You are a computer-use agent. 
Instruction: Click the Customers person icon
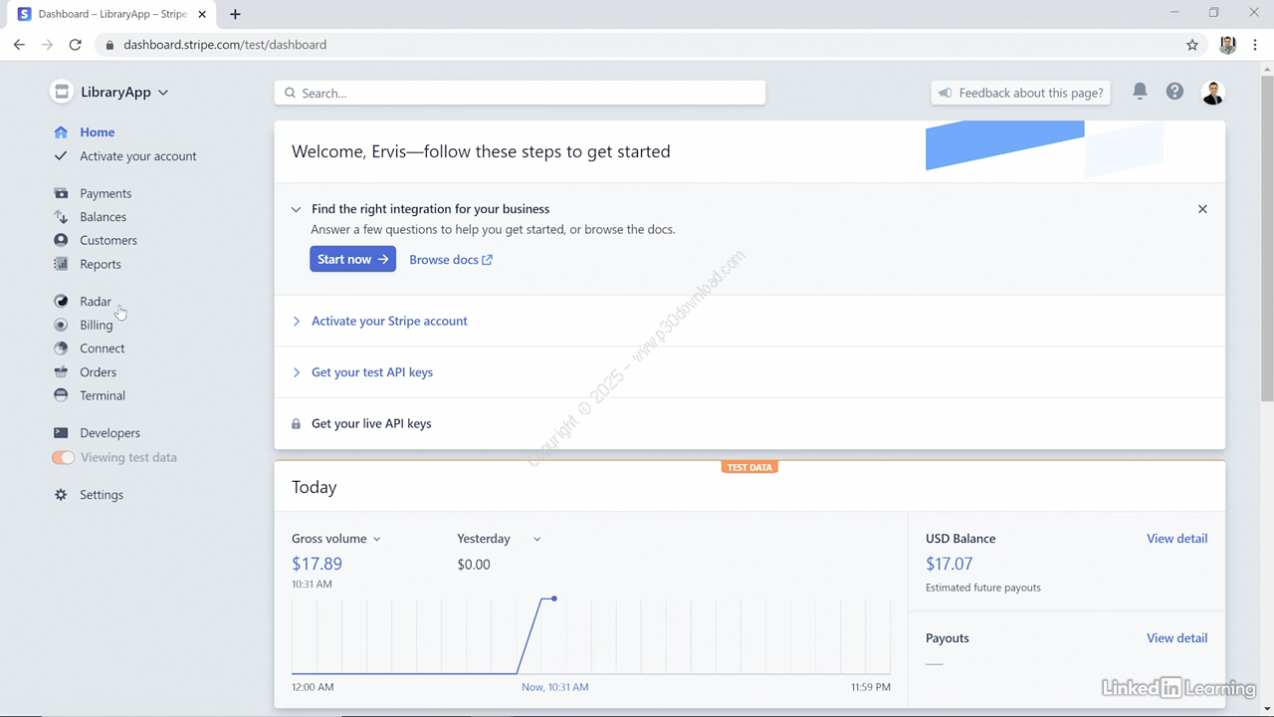pos(61,240)
